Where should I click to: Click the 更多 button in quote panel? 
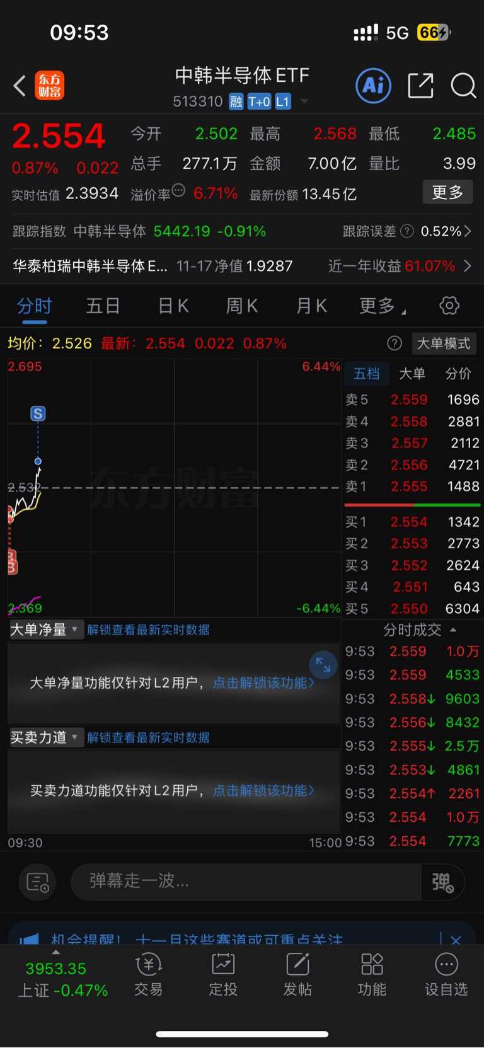(x=447, y=192)
